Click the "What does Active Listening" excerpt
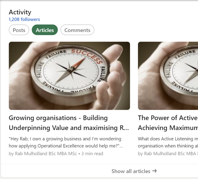This screenshot has width=198, height=179. (168, 142)
